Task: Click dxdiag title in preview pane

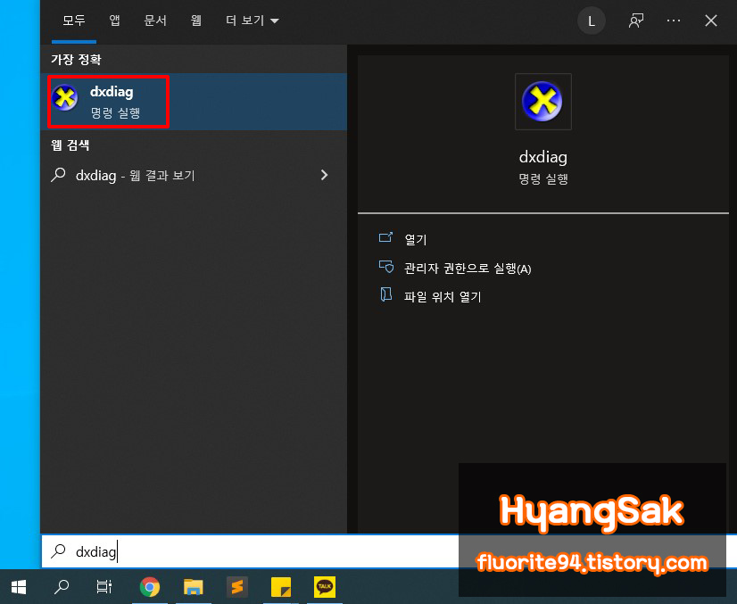Action: 542,157
